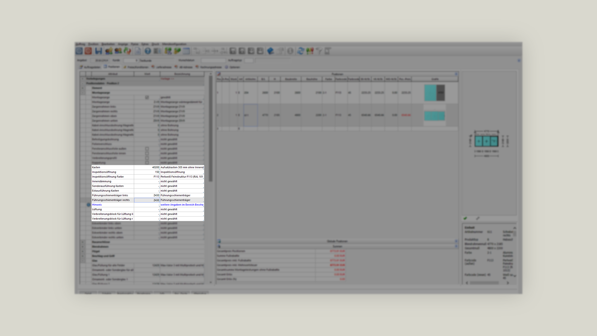Click the Sonderausführung Kasten value cell
The height and width of the screenshot is (336, 597).
[147, 186]
